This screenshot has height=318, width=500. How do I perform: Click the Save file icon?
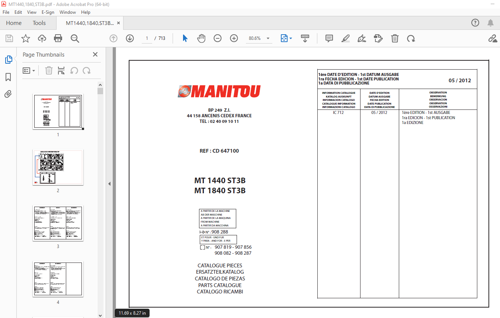(x=9, y=38)
